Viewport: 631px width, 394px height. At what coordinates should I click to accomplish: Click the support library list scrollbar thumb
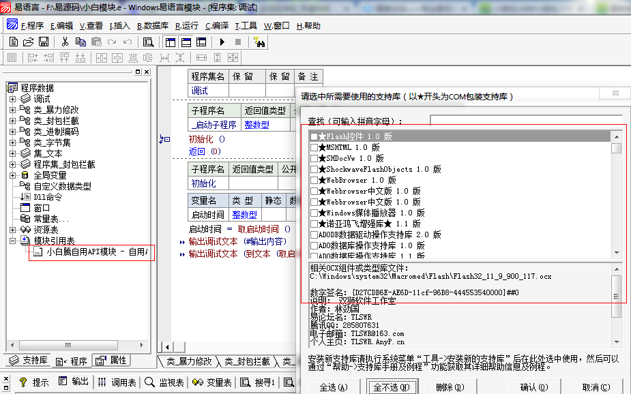click(x=616, y=148)
